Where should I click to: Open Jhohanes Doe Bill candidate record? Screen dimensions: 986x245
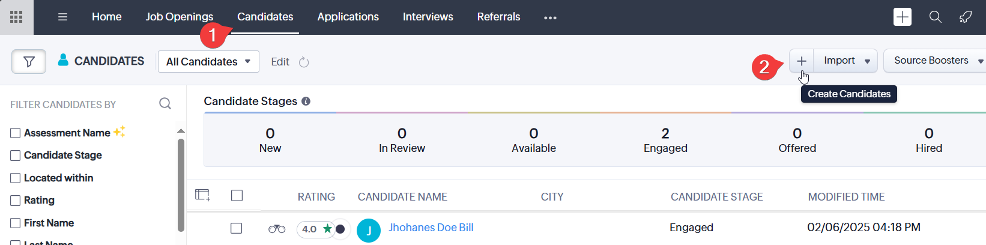pyautogui.click(x=431, y=228)
